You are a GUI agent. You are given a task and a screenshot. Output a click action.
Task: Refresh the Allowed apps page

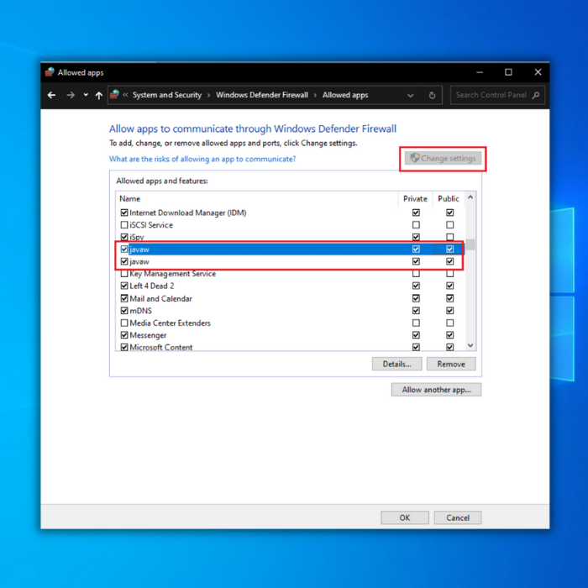click(432, 95)
